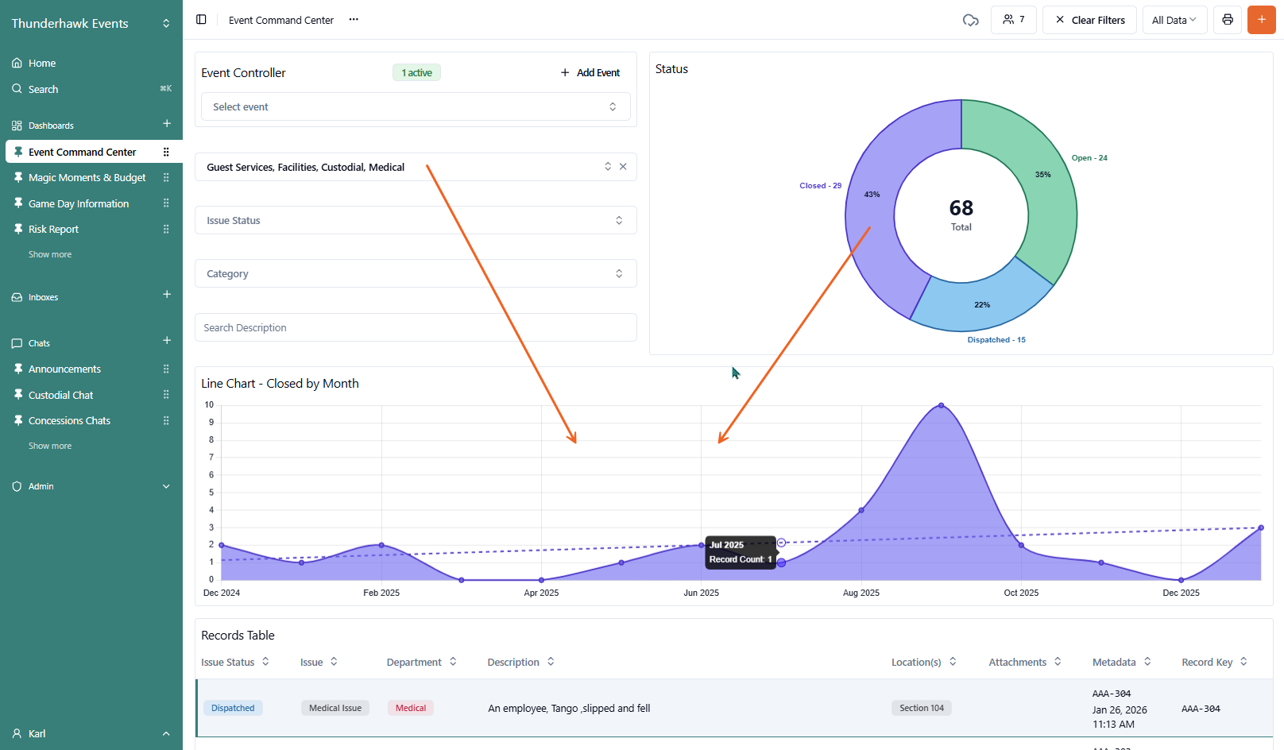Click the orange plus button

pyautogui.click(x=1261, y=20)
